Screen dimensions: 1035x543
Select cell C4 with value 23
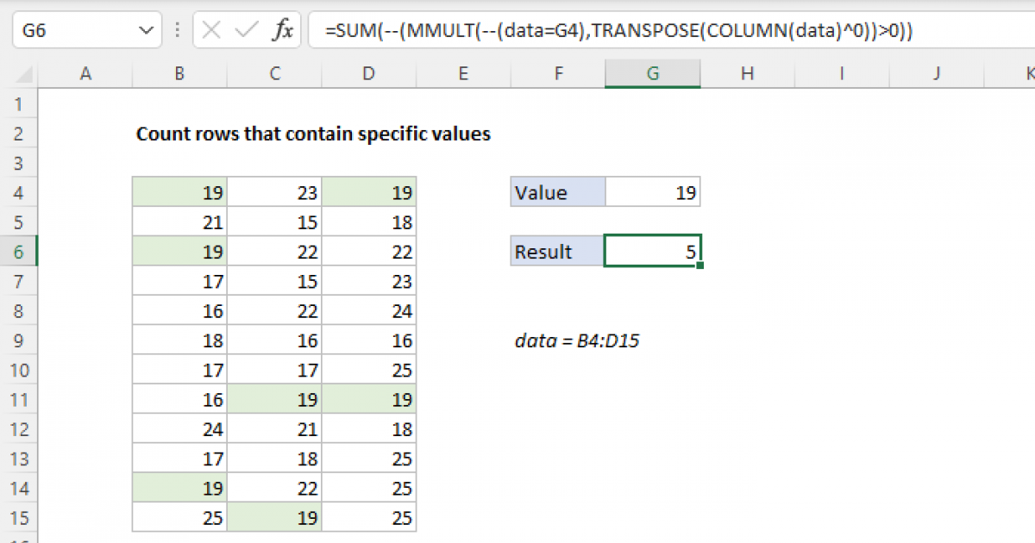274,192
